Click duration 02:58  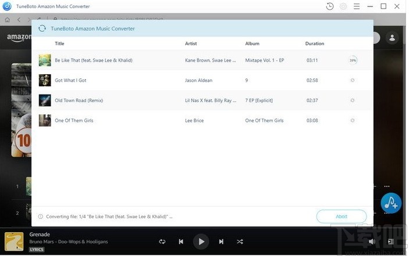[312, 80]
